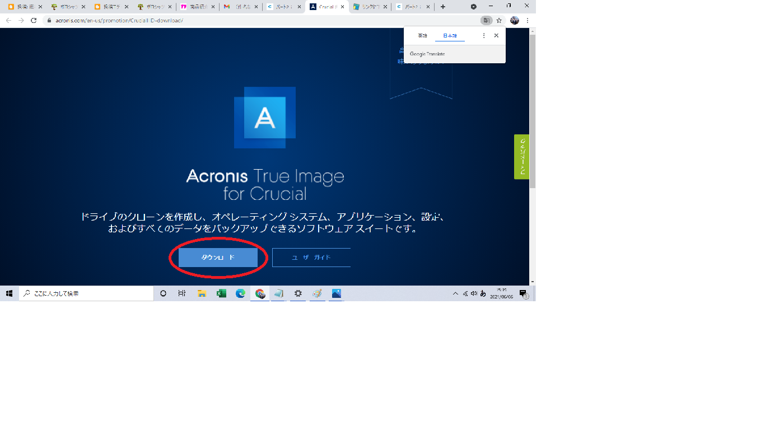Open Cortana circle icon on taskbar
Screen dimensions: 765x430
(163, 293)
